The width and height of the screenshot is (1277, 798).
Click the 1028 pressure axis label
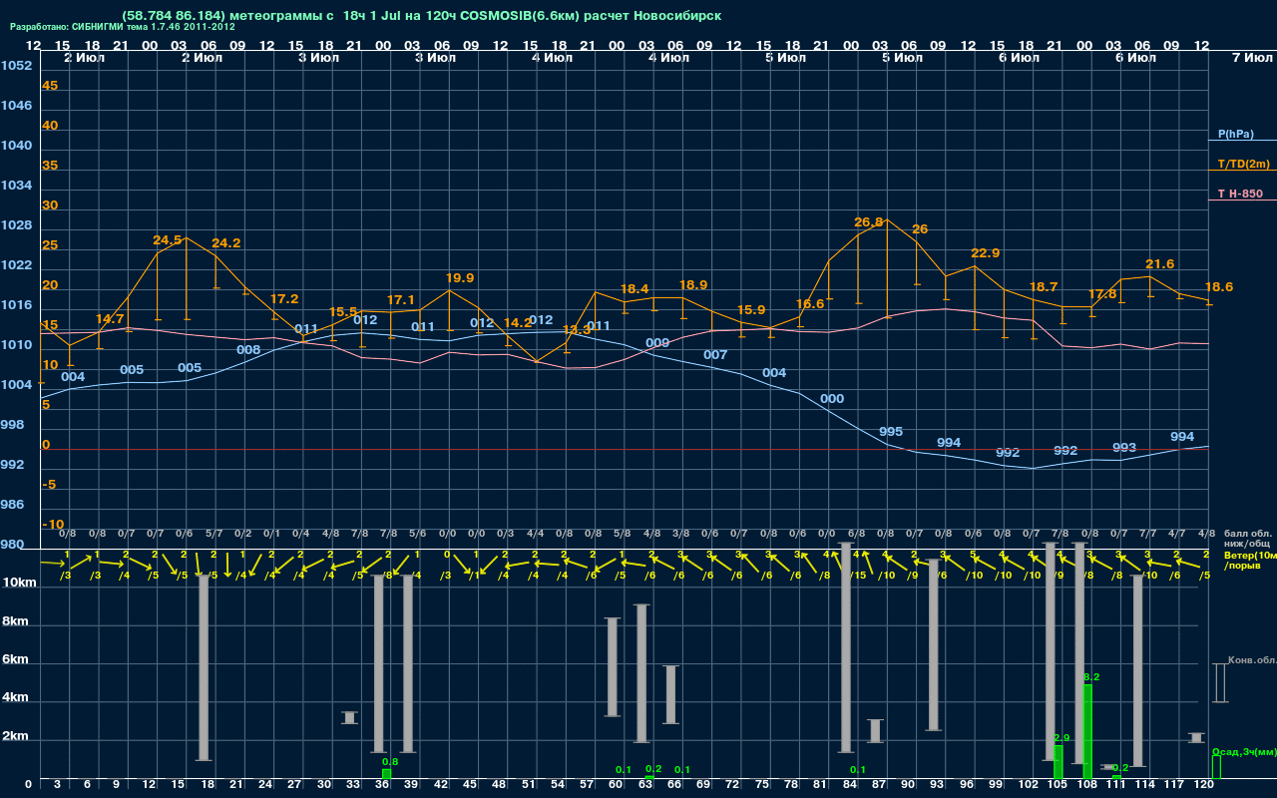pos(16,225)
